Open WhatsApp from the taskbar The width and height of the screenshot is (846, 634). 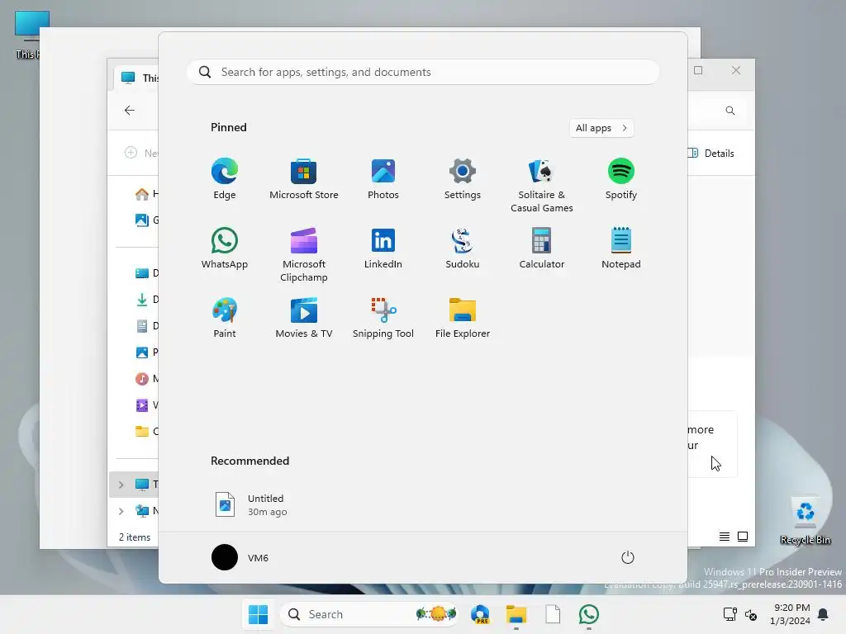(588, 614)
